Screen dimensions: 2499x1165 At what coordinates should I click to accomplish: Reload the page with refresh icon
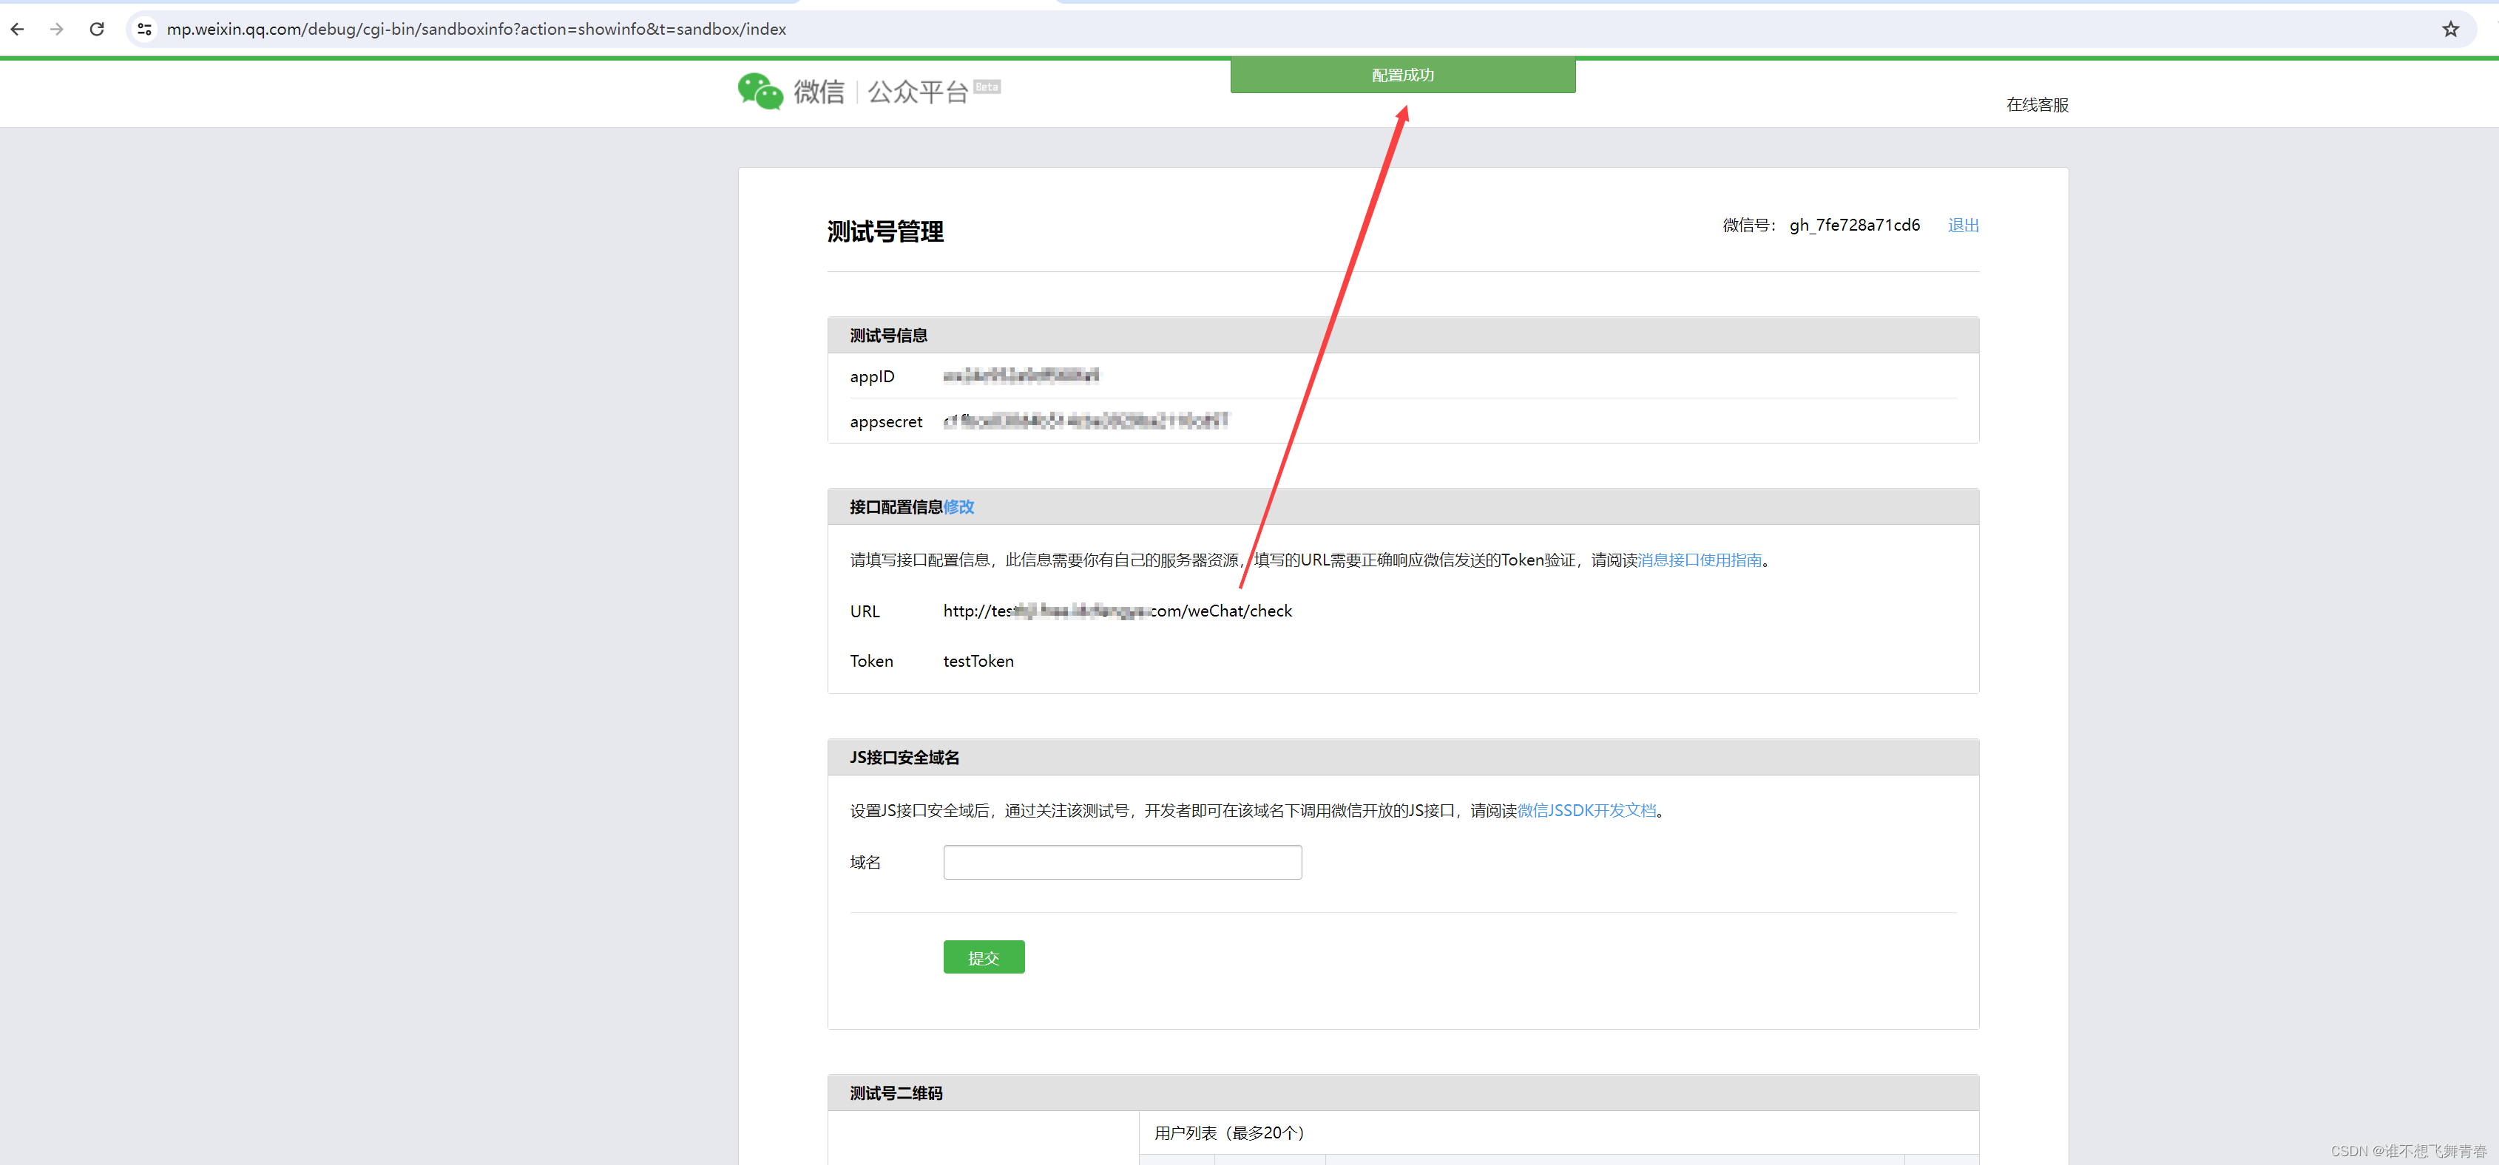click(97, 29)
